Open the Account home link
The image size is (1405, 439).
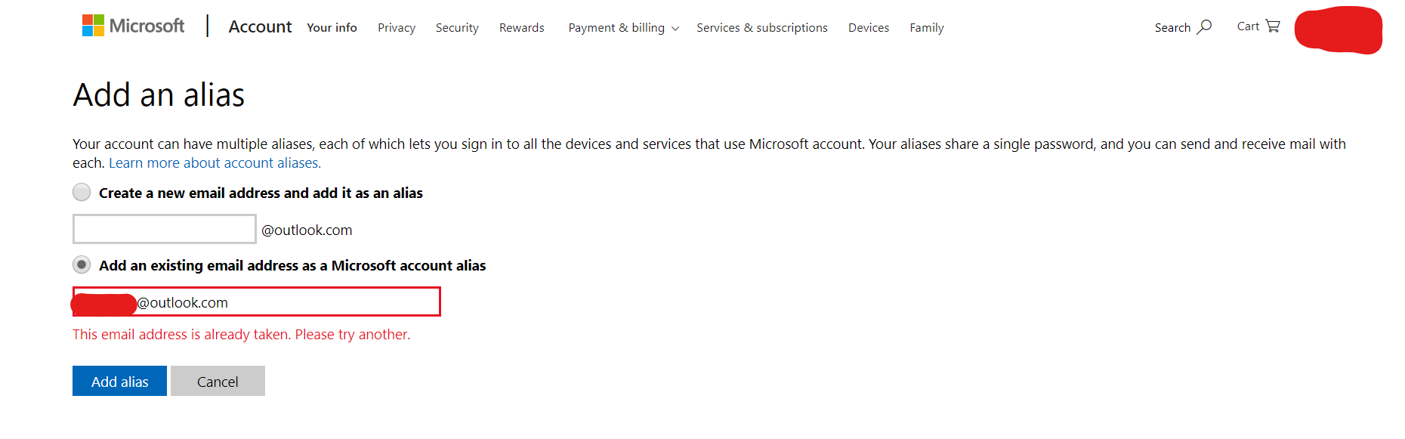[260, 26]
